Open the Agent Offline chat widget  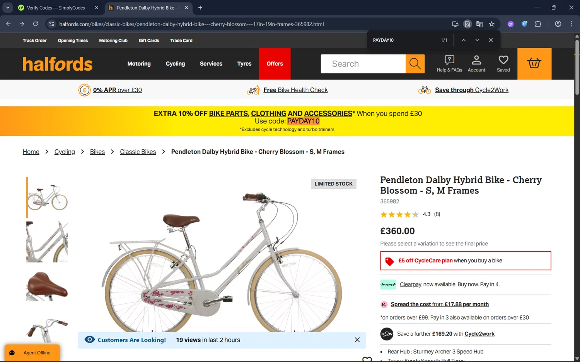point(32,353)
